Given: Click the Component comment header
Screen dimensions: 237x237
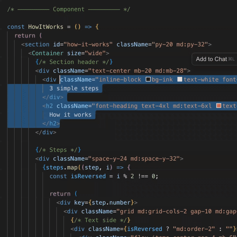Looking at the screenshot, I should (x=69, y=9).
